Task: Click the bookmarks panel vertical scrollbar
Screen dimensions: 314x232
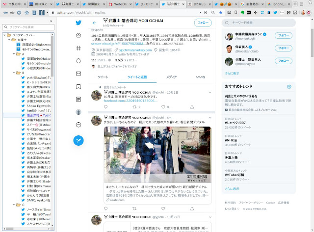Action: click(x=52, y=56)
